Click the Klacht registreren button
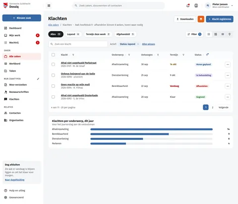Screen dimensions: 238x204 click(x=220, y=19)
